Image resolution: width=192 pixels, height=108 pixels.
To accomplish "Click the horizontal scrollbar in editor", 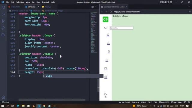I will click(52, 100).
